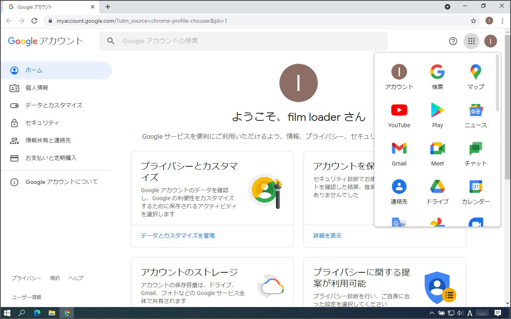Click the プライバシー footer link
This screenshot has height=319, width=511.
tap(26, 278)
